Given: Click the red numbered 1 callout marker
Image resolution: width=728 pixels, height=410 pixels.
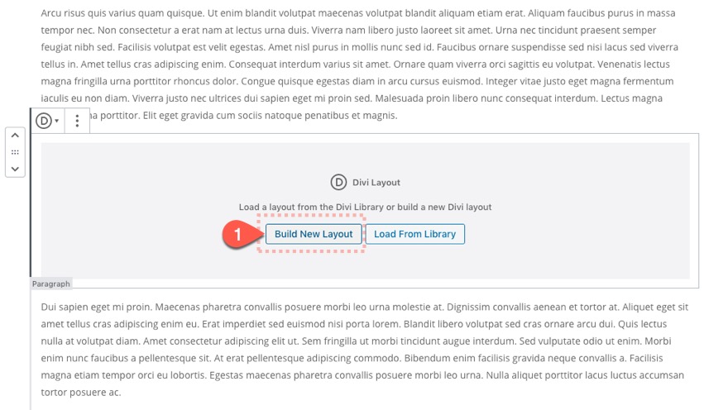Looking at the screenshot, I should pos(237,234).
